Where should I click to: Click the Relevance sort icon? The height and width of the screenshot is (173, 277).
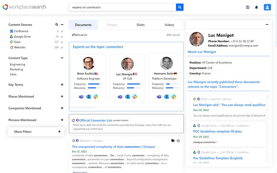coord(73,35)
